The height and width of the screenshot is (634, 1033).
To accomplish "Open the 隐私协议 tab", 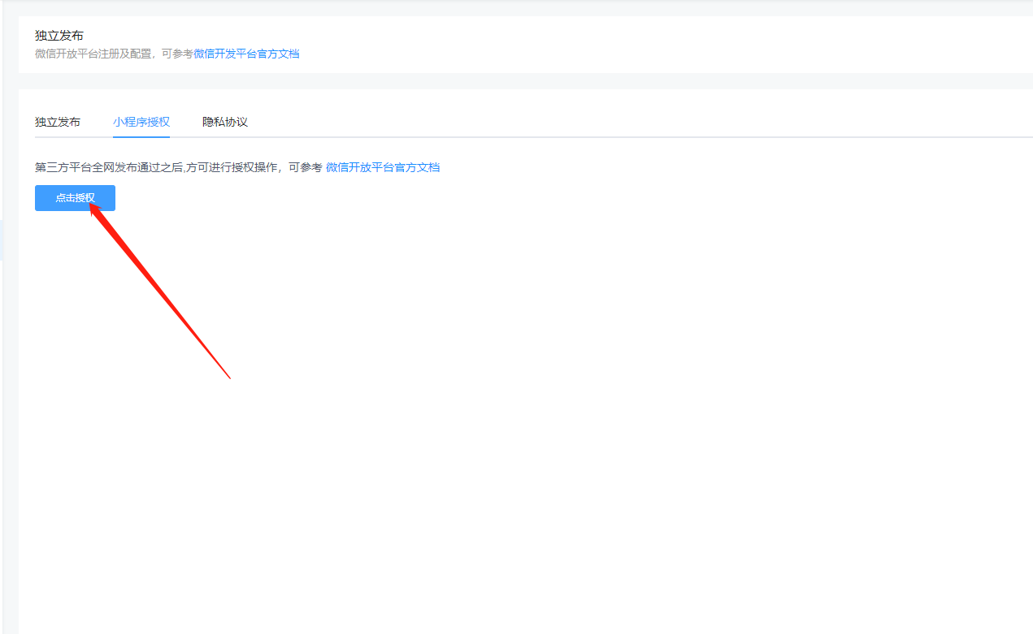I will click(225, 122).
